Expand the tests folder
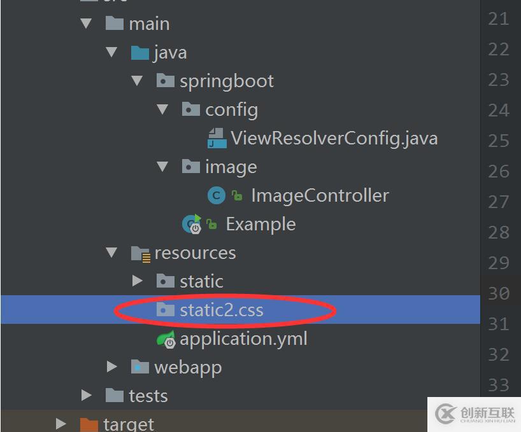The height and width of the screenshot is (432, 521). point(87,396)
